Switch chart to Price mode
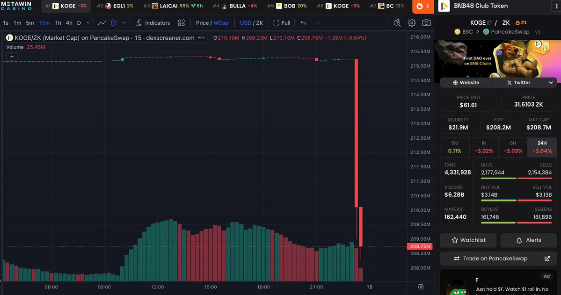 [x=202, y=23]
